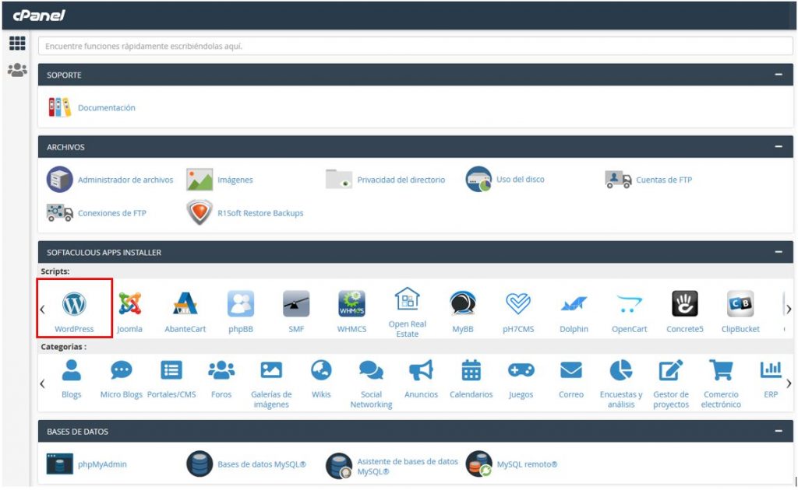The image size is (798, 490).
Task: Select the Open Real Estate script icon
Action: pyautogui.click(x=407, y=299)
